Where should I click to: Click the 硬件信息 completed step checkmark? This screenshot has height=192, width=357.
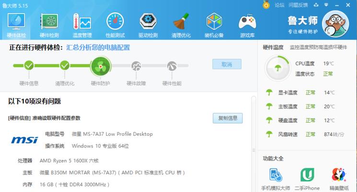(29, 65)
